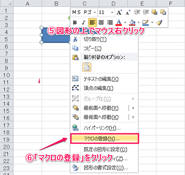This screenshot has width=185, height=175.
Task: Click the Increase Indent icon
Action: click(146, 12)
